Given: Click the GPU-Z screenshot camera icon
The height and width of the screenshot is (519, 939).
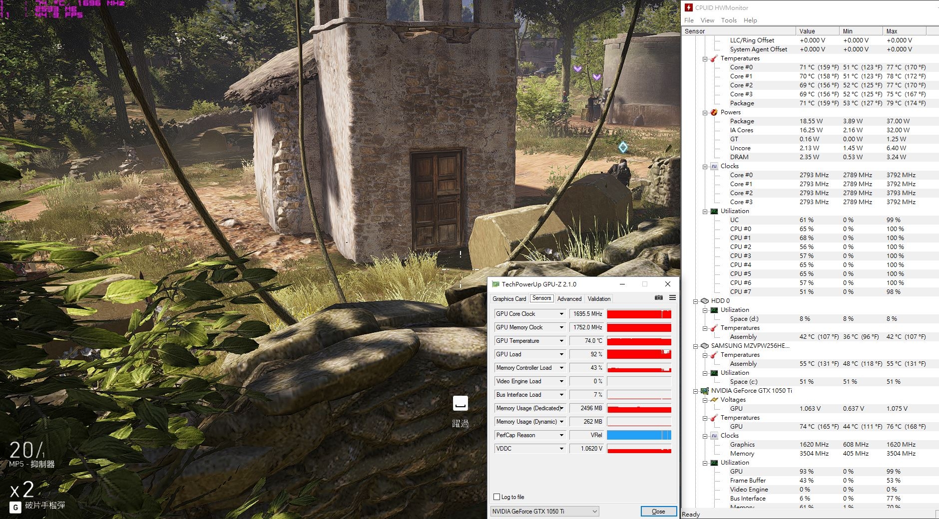Looking at the screenshot, I should point(659,297).
